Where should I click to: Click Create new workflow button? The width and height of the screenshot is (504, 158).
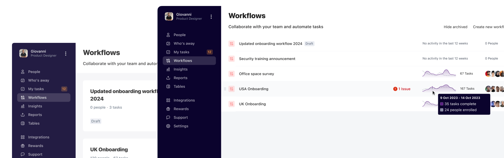point(488,27)
